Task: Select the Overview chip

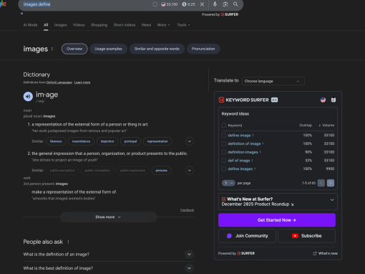Action: click(74, 49)
